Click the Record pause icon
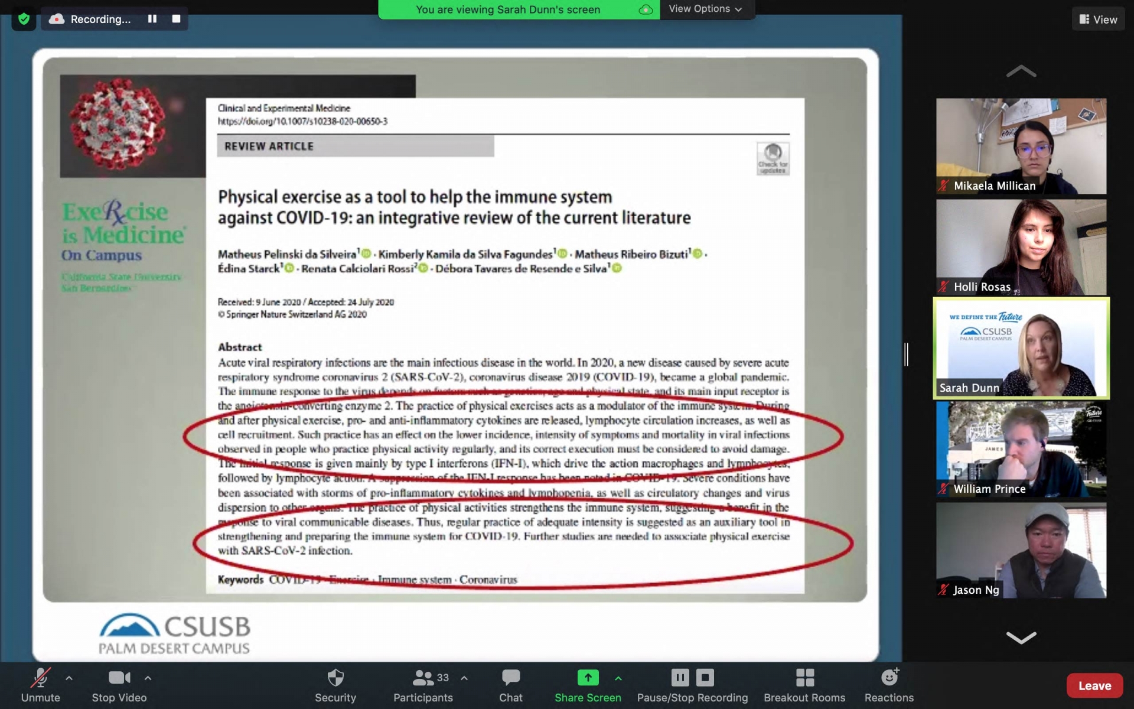The image size is (1134, 709). click(x=151, y=19)
